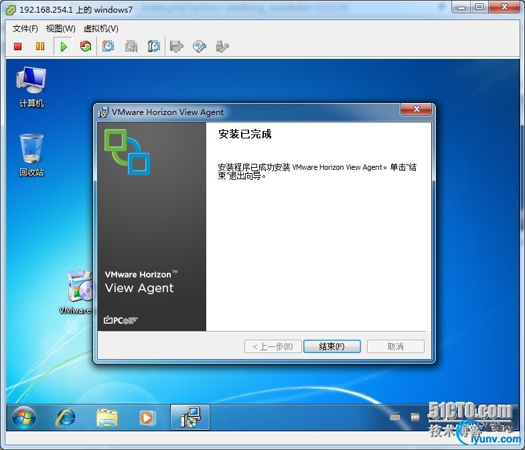The height and width of the screenshot is (450, 525).
Task: Open the 虚拟机(V) menu
Action: 100,29
